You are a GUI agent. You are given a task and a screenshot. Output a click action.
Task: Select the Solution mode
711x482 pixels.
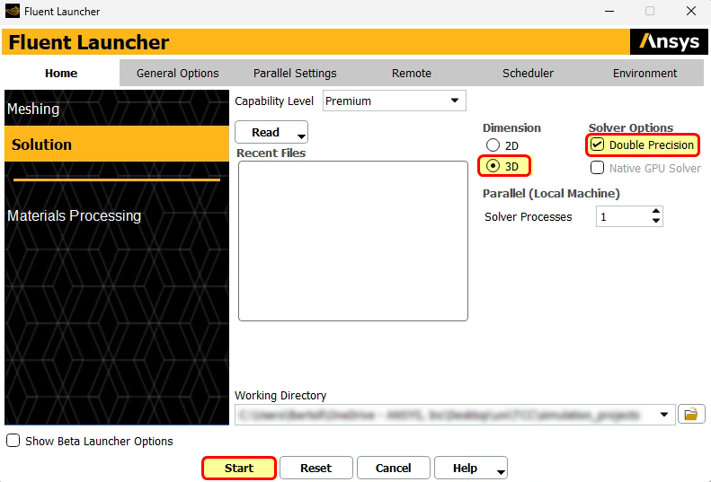pos(117,144)
